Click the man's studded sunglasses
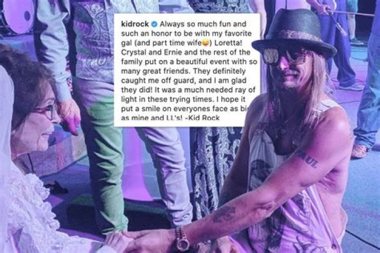 pos(286,55)
